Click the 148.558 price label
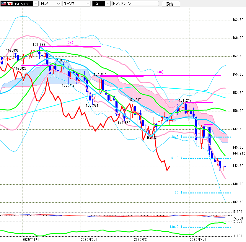Image resolution: width=246 pixels, height=242 pixels. [x=124, y=123]
